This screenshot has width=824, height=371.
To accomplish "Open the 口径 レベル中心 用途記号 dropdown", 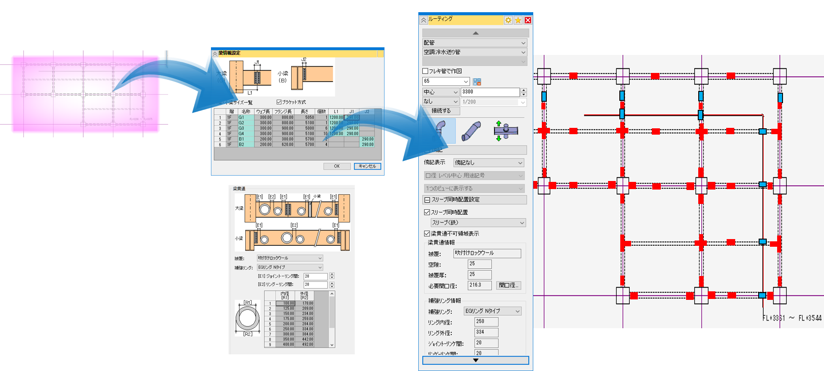I will [x=474, y=176].
